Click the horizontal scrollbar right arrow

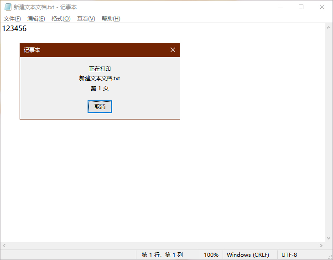pos(321,246)
